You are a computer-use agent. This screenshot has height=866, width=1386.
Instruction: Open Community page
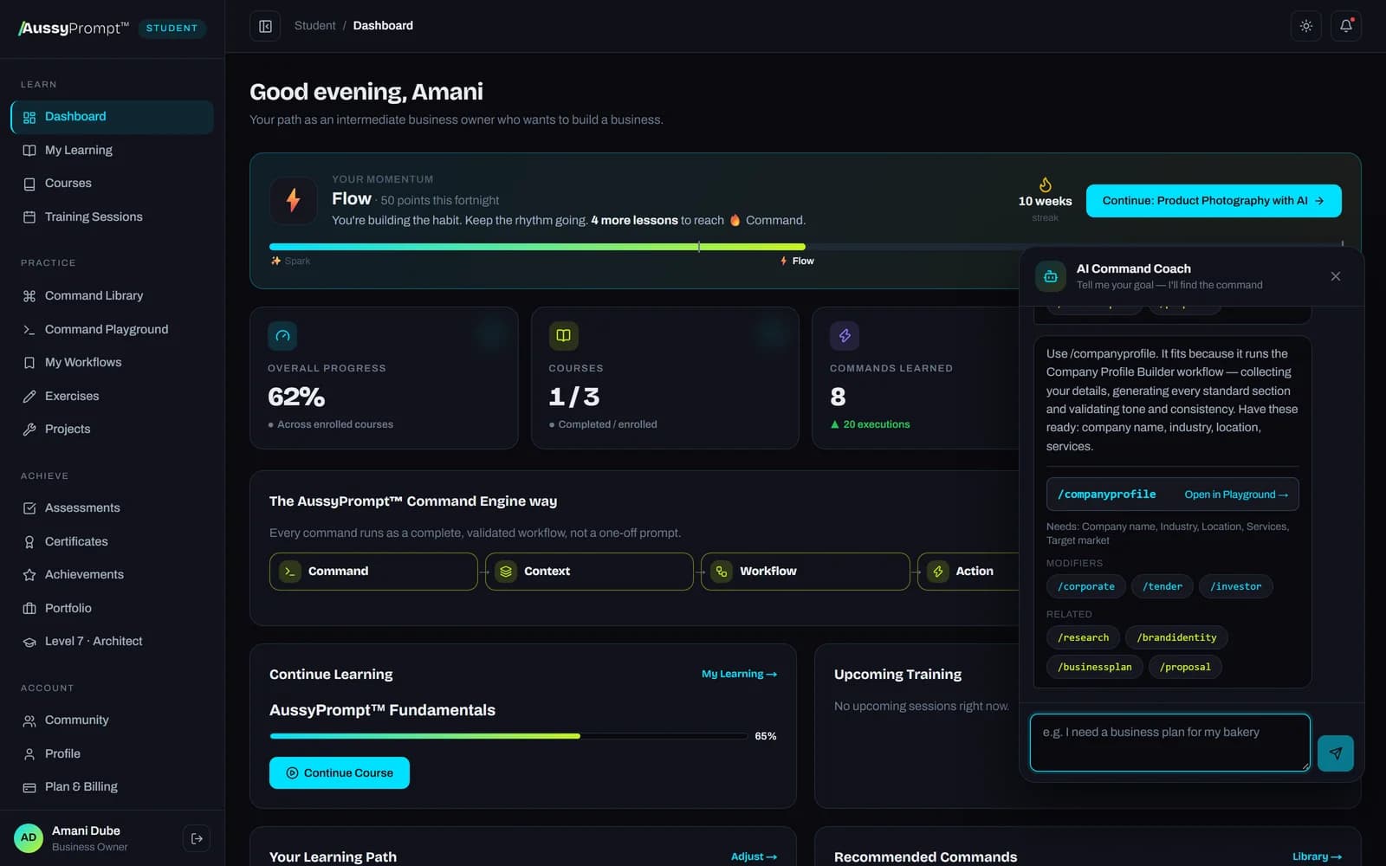click(x=113, y=721)
